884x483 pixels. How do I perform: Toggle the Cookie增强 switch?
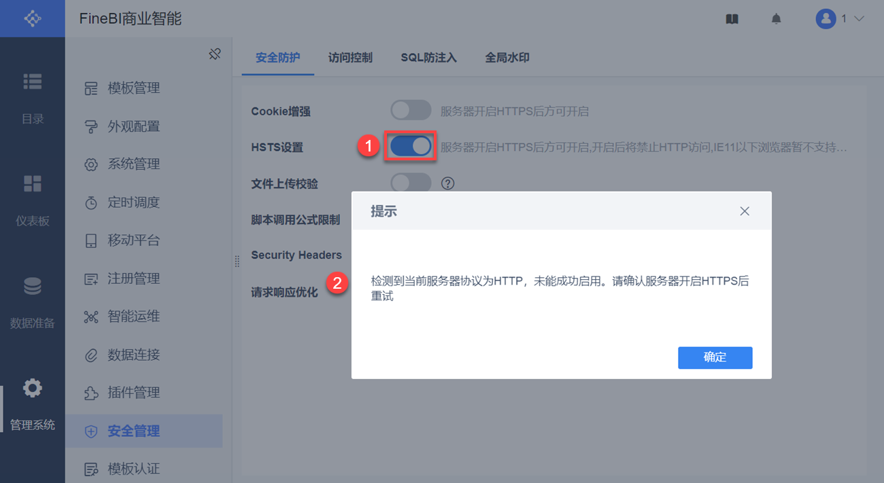411,110
